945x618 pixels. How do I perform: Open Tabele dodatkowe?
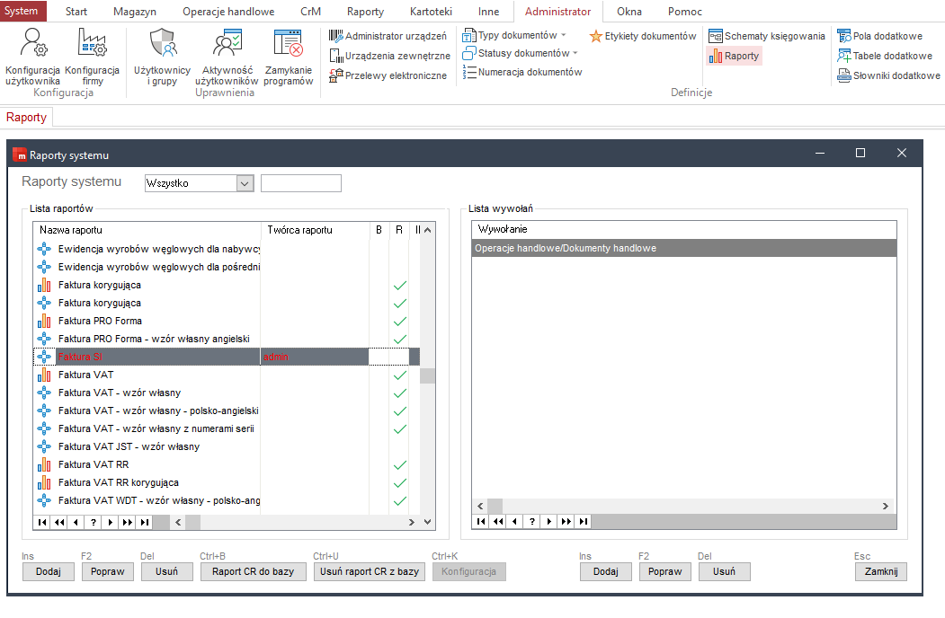(x=885, y=56)
